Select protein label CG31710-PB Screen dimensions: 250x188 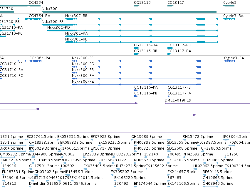click(11, 64)
